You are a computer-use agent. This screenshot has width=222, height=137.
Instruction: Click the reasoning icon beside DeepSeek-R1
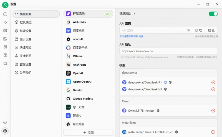tap(165, 82)
